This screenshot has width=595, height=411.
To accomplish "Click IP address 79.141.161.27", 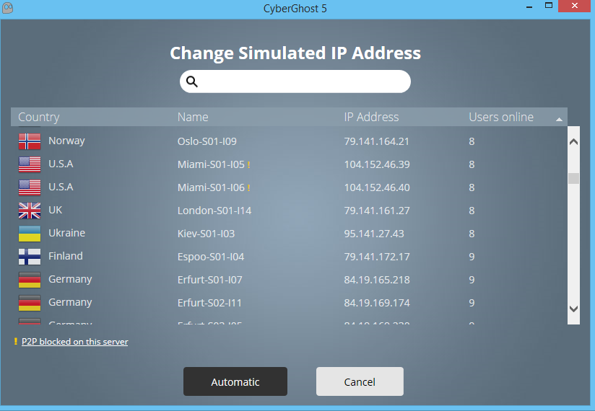I will (x=377, y=211).
